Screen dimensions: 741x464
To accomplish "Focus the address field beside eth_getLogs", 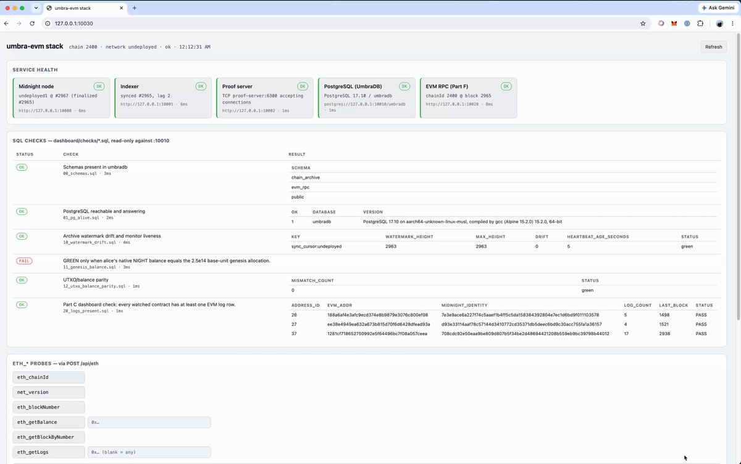I will [149, 452].
